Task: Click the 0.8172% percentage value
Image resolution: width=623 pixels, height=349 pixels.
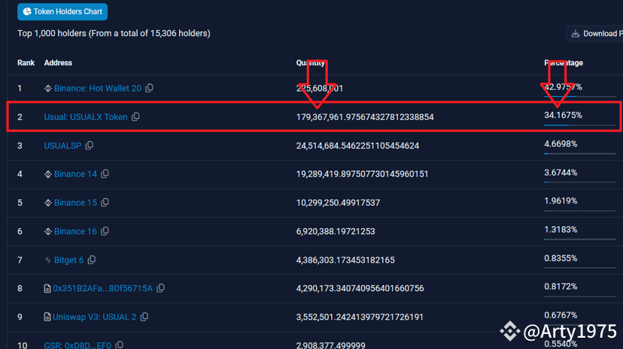Action: tap(561, 287)
